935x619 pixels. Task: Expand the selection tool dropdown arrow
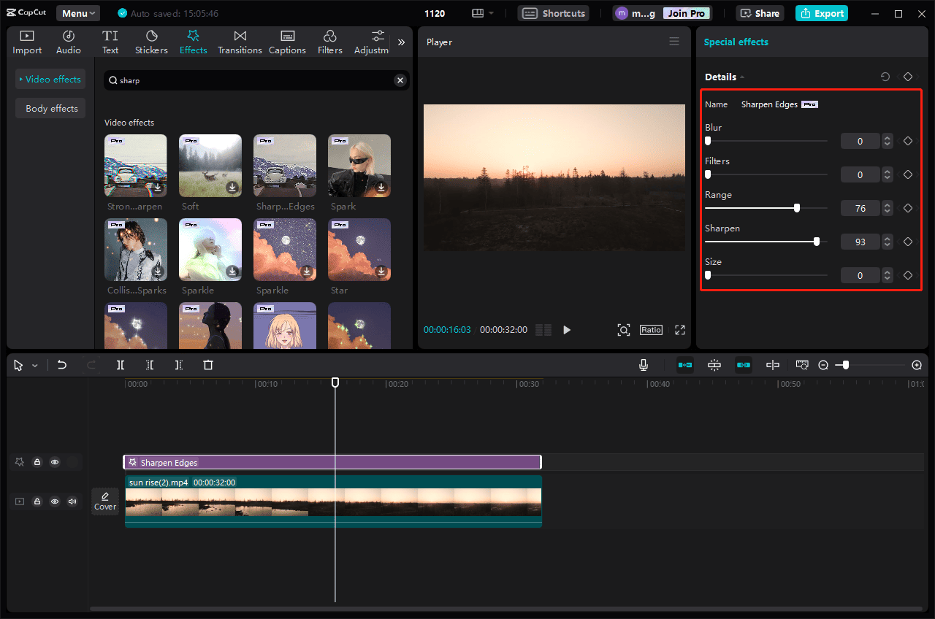(34, 364)
